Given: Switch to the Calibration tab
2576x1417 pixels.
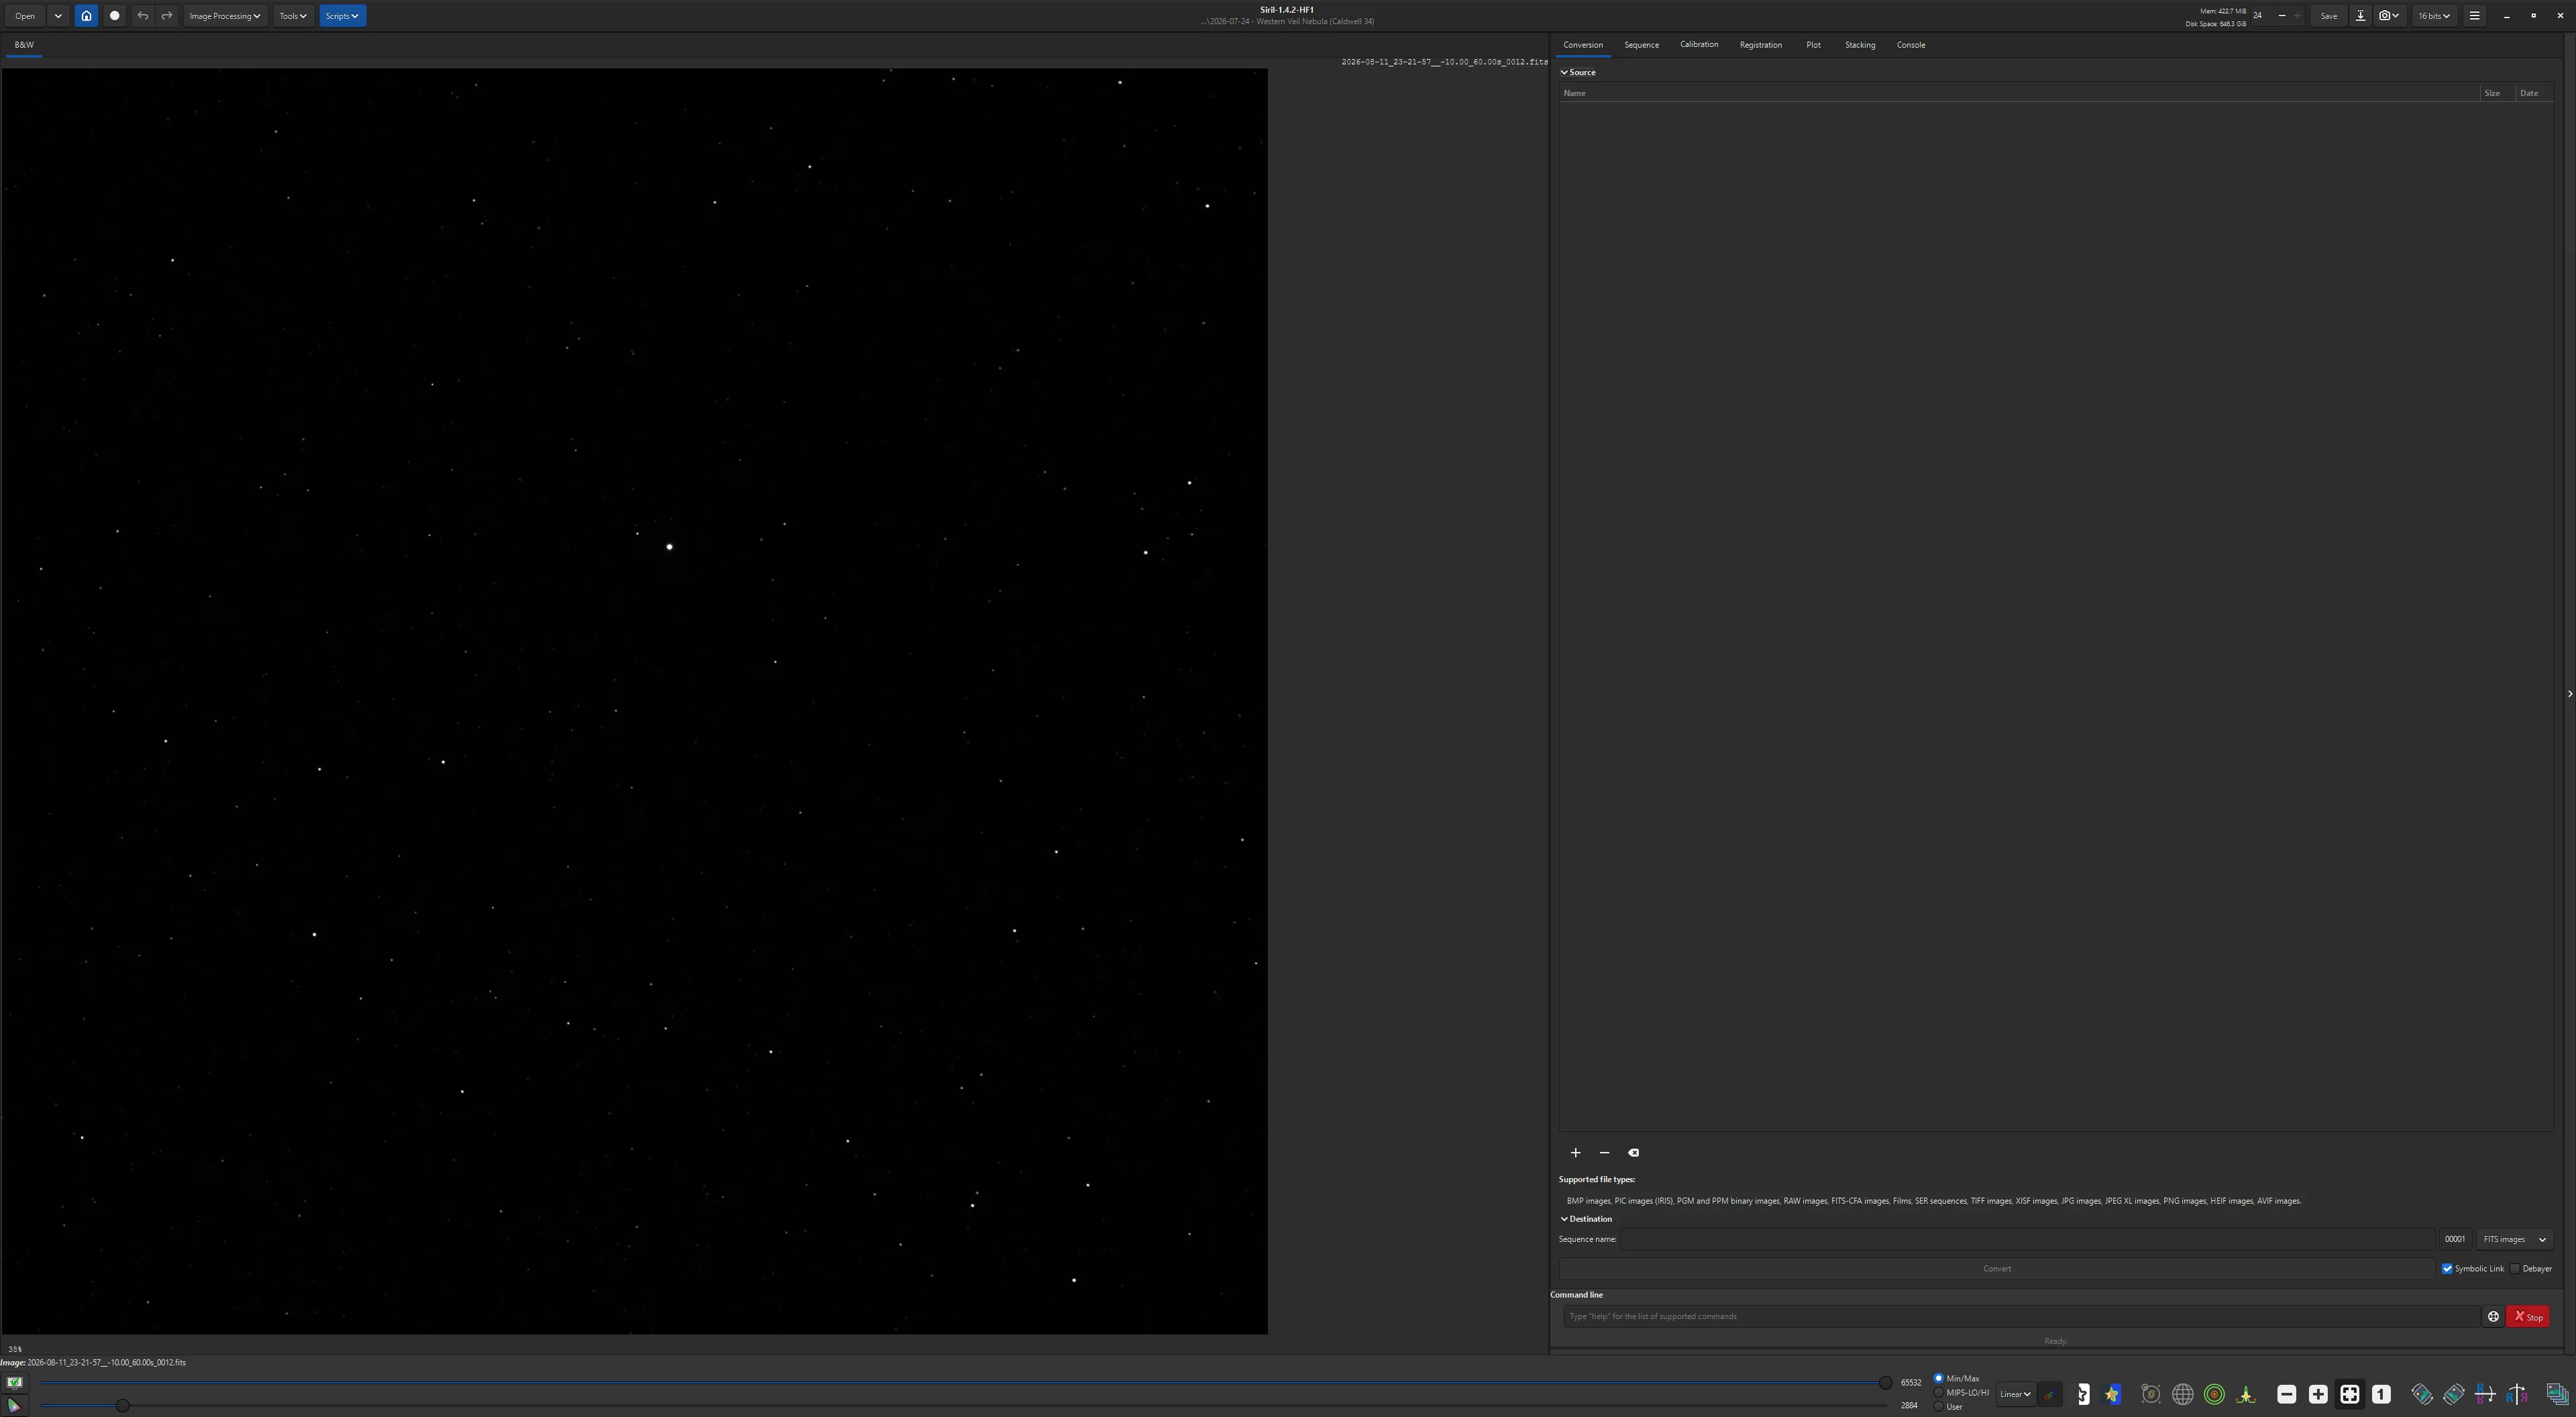Looking at the screenshot, I should click(x=1699, y=45).
